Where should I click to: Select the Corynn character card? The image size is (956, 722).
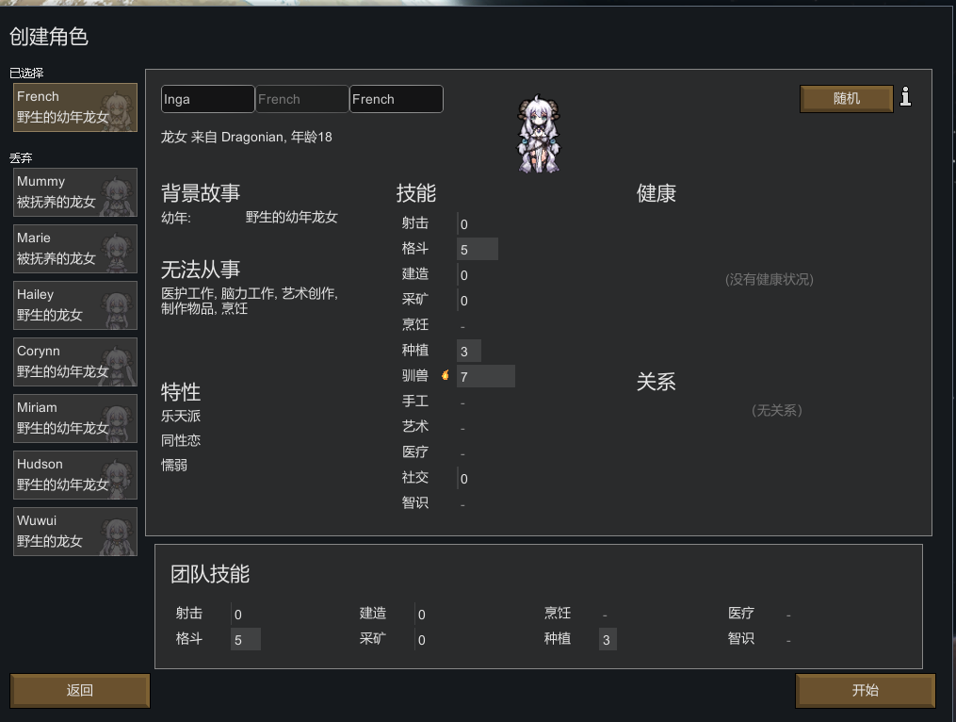pos(75,362)
